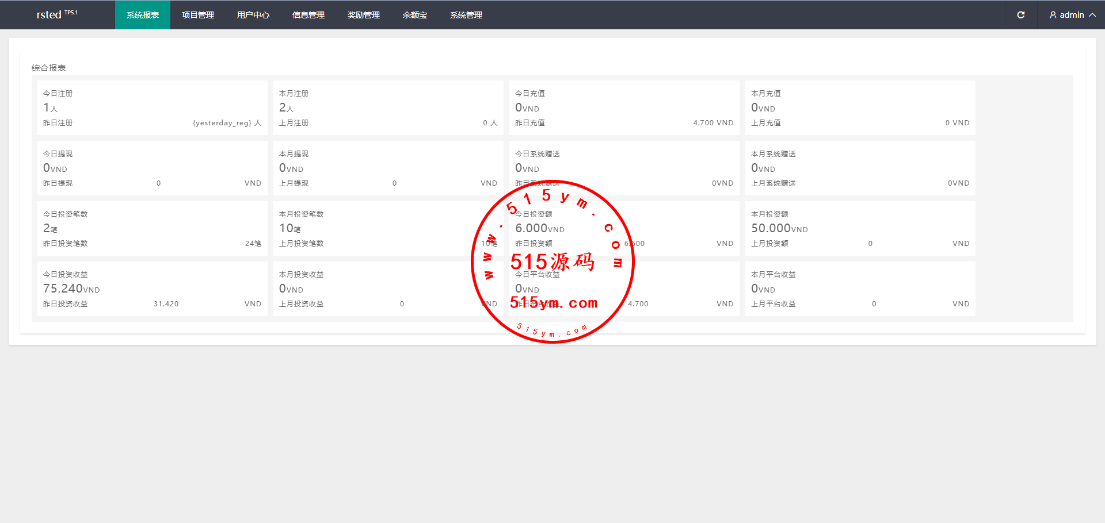Select the 今日充值 card
The width and height of the screenshot is (1105, 523).
(x=624, y=107)
